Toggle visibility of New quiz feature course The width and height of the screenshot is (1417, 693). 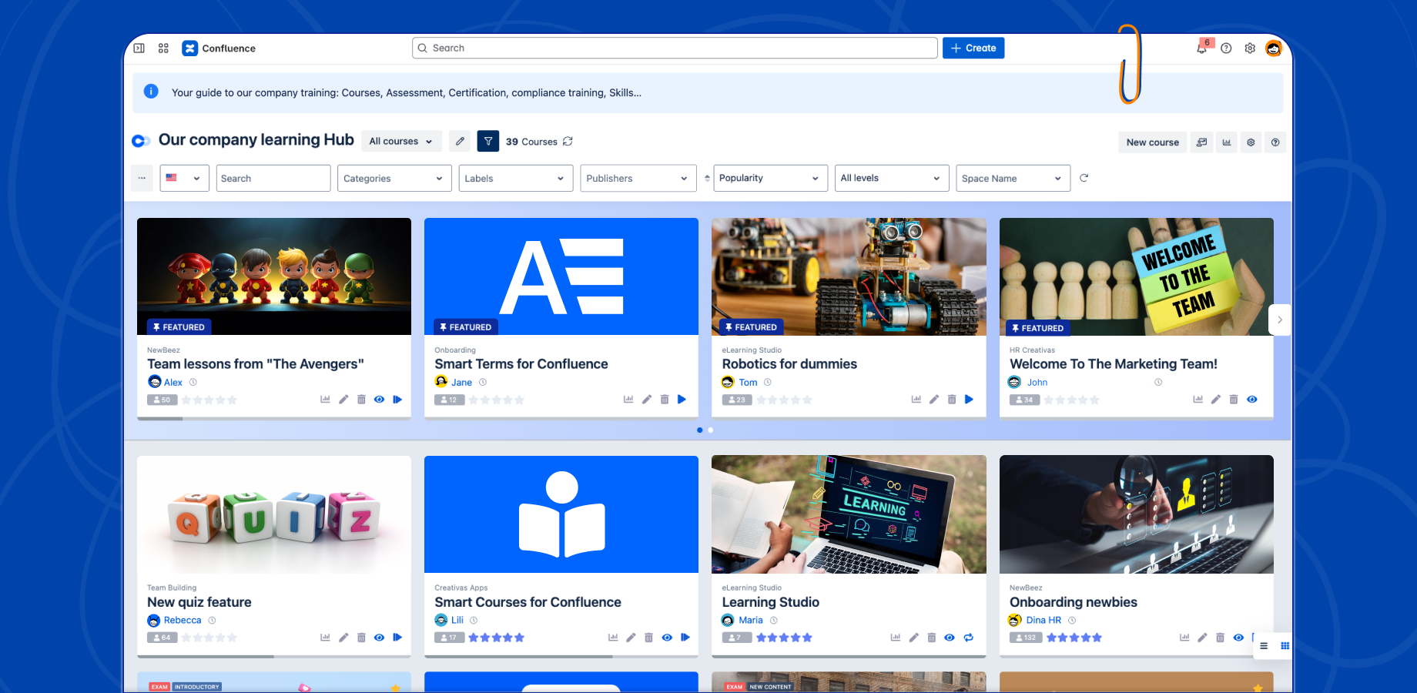379,638
